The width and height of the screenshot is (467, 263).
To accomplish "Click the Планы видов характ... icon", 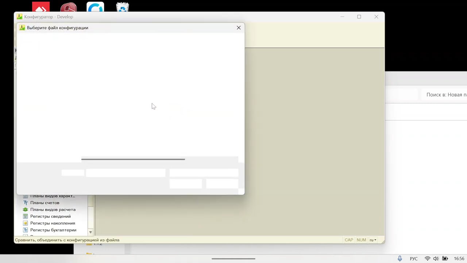I will [x=25, y=196].
